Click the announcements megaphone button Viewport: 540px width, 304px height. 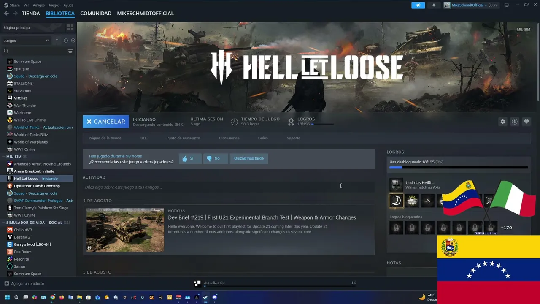tap(418, 5)
